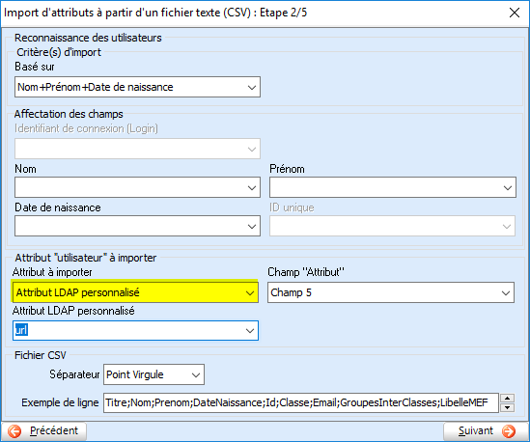Click inside the url text field
Screen dimensions: 530x442
pyautogui.click(x=128, y=330)
